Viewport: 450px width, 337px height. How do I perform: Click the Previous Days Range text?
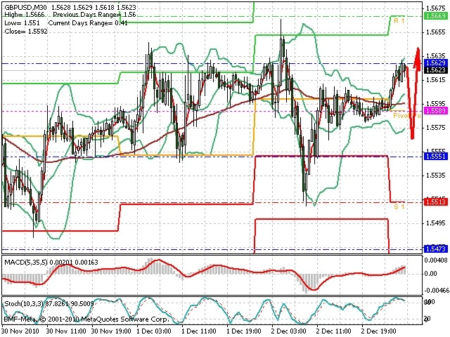tap(84, 15)
